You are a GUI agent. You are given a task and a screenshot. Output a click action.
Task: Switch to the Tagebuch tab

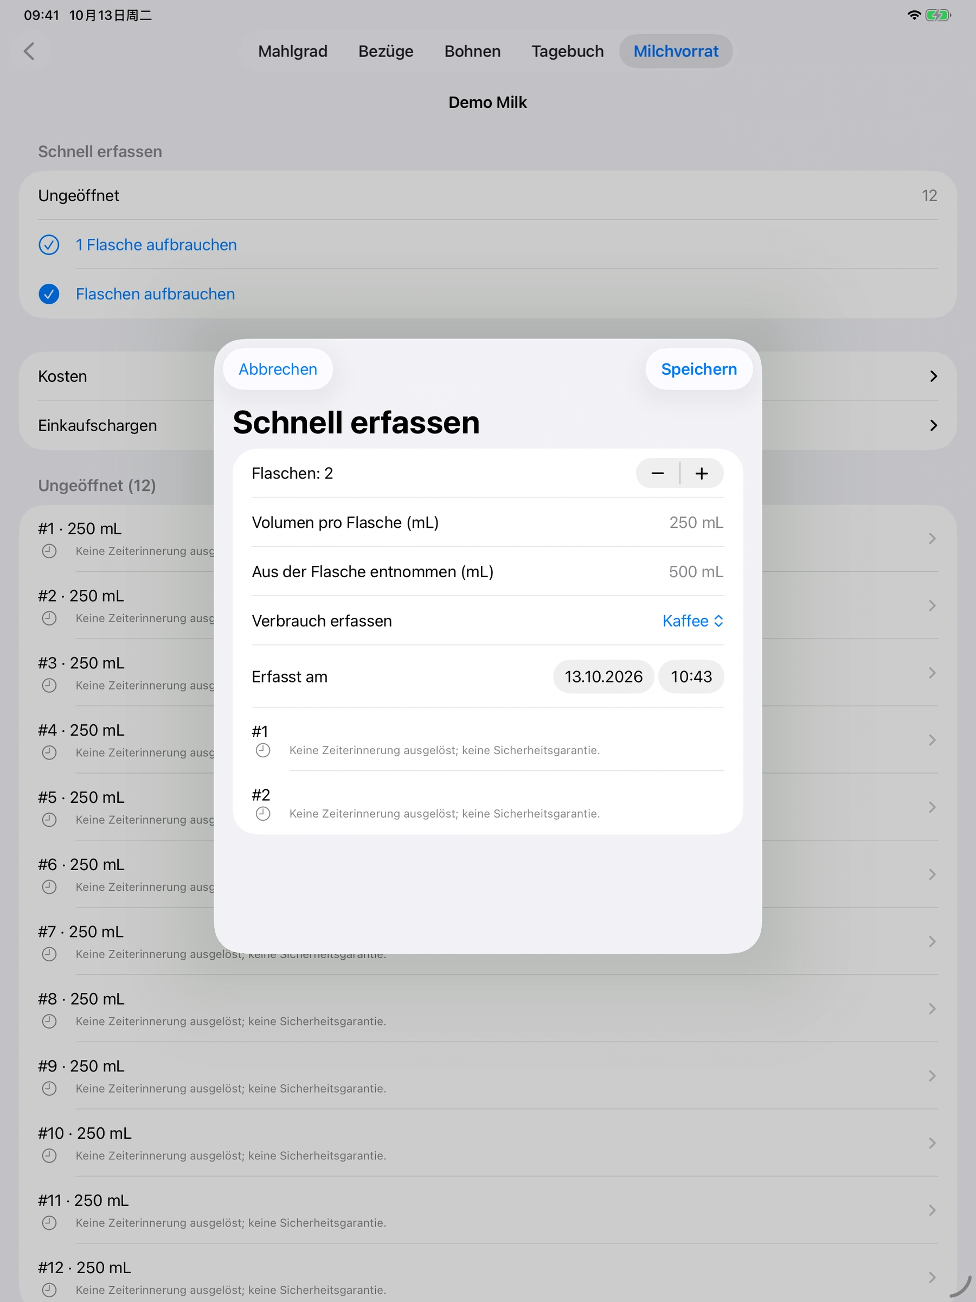pos(568,51)
